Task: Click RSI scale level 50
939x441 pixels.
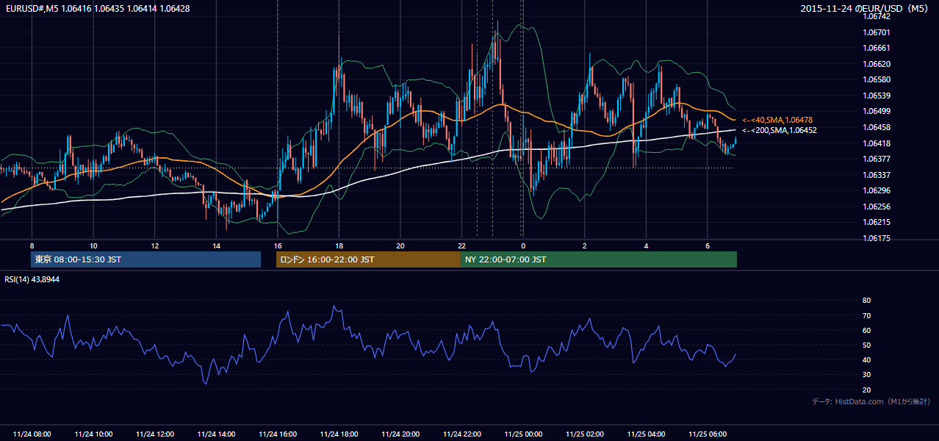Action: [866, 345]
